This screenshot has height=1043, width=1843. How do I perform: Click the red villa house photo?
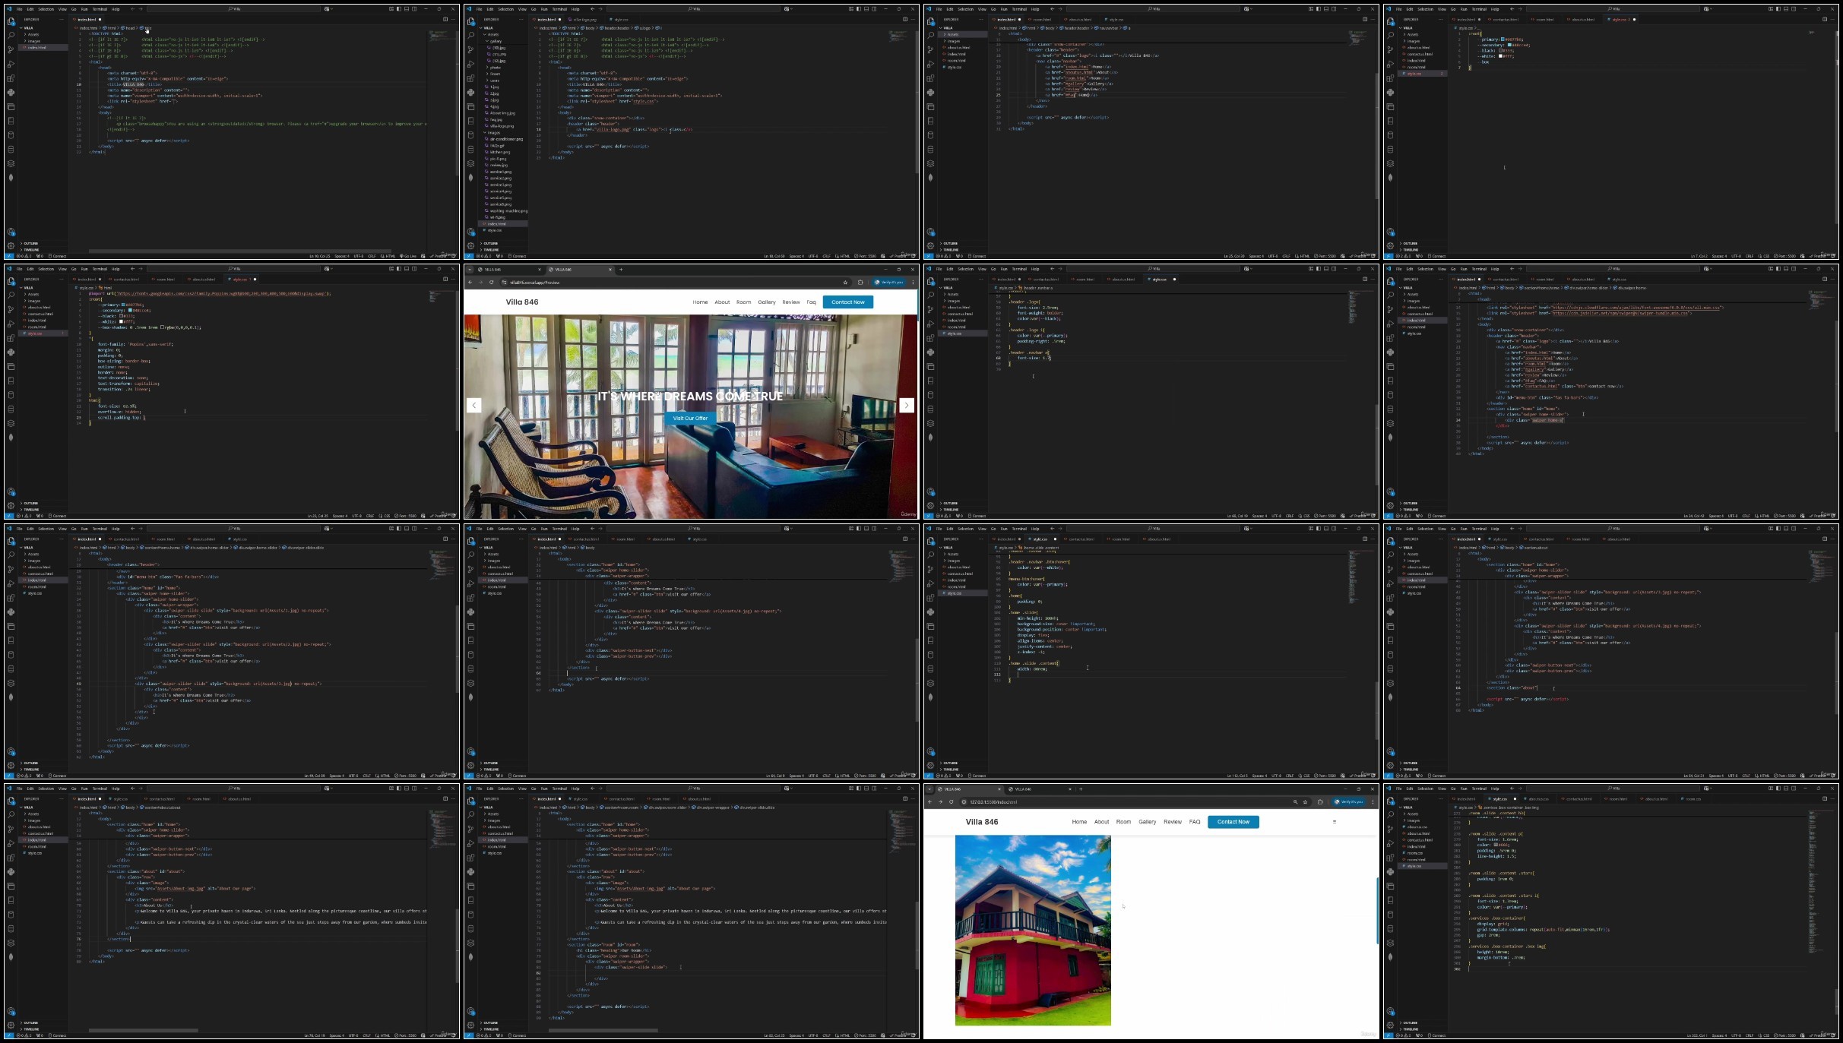coord(1033,930)
